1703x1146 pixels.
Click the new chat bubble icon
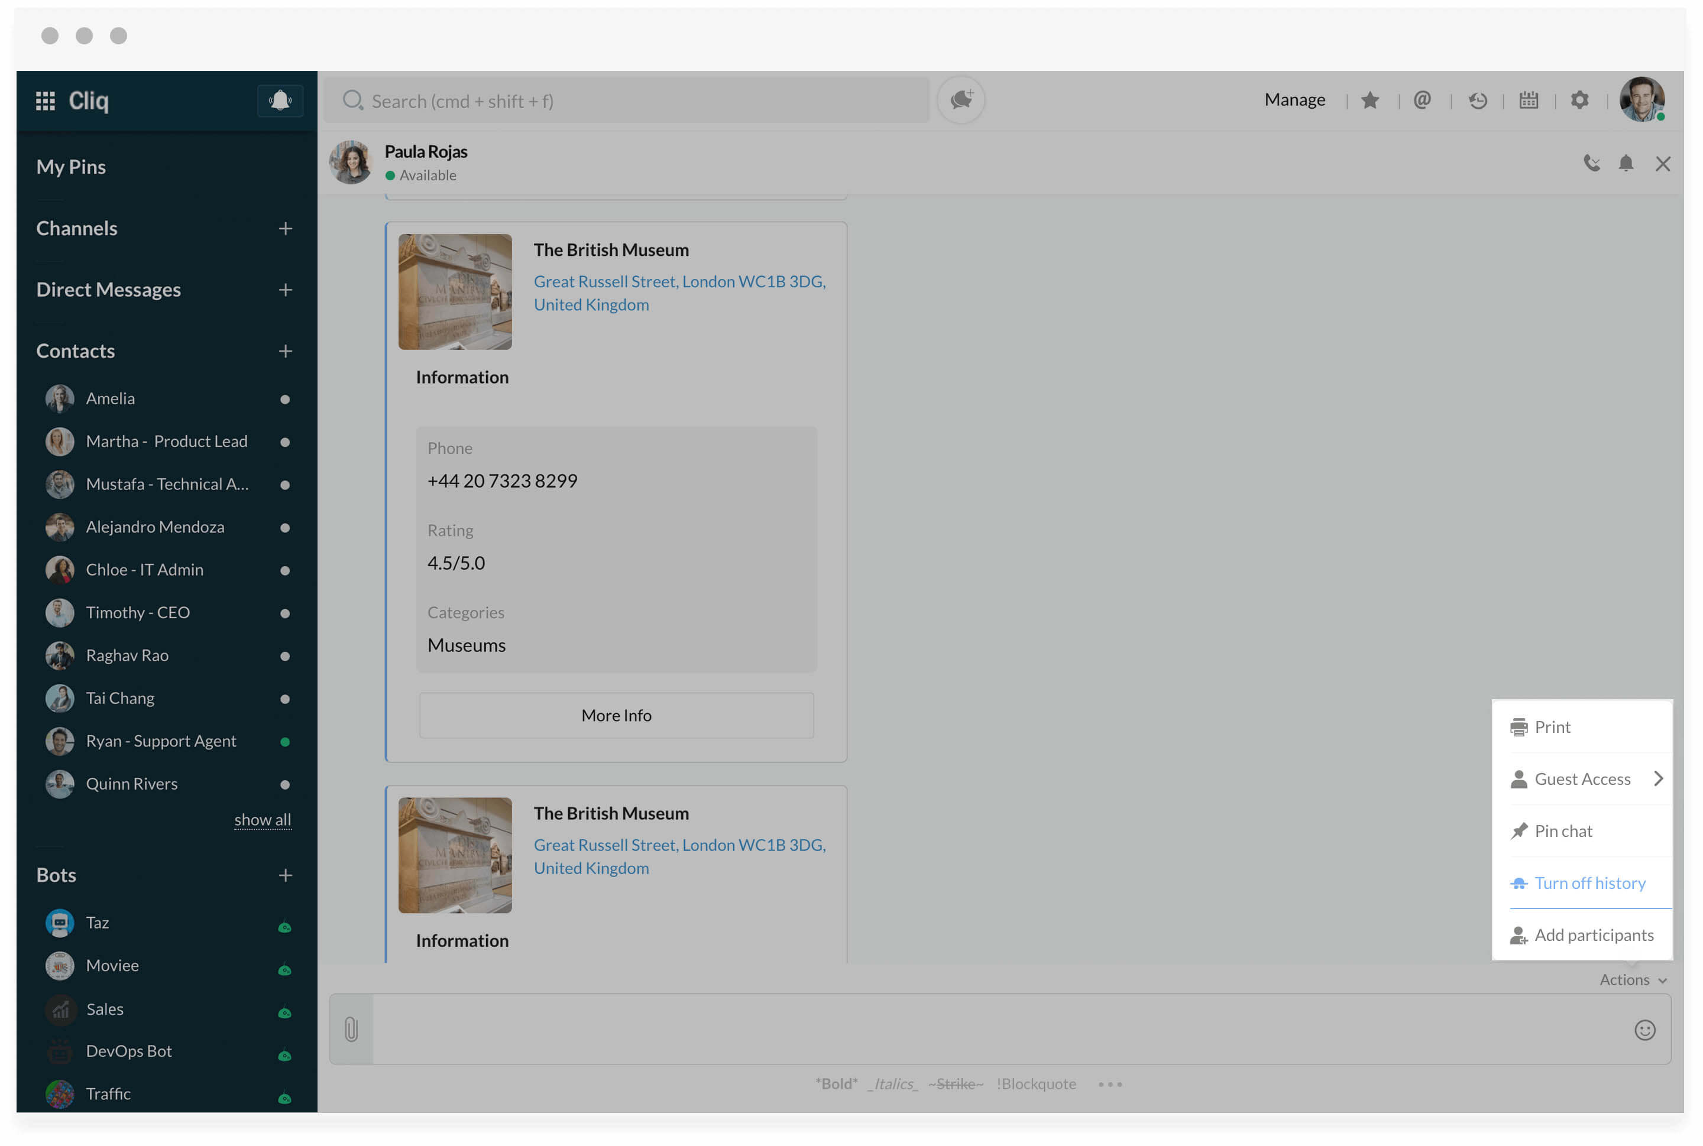(961, 100)
